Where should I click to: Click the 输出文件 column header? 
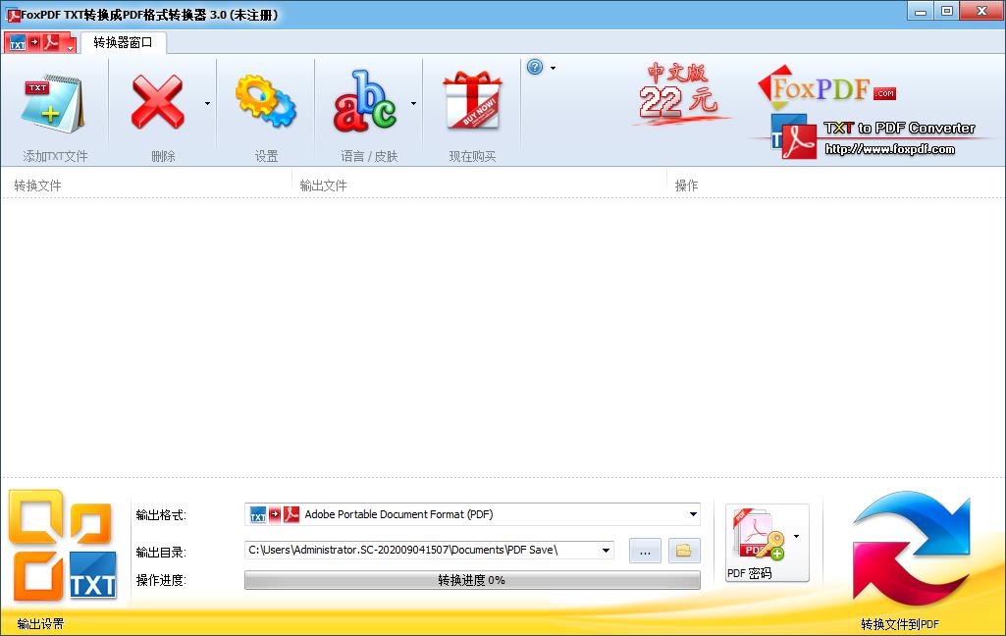tap(323, 185)
